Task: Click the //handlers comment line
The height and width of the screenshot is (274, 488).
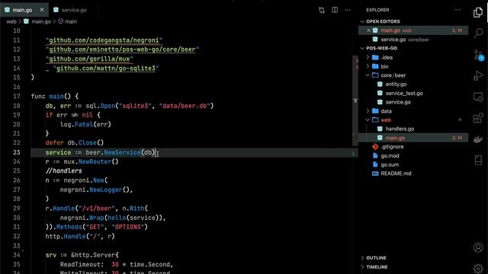Action: [64, 170]
